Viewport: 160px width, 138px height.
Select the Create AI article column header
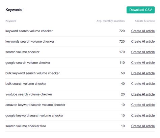(x=145, y=21)
